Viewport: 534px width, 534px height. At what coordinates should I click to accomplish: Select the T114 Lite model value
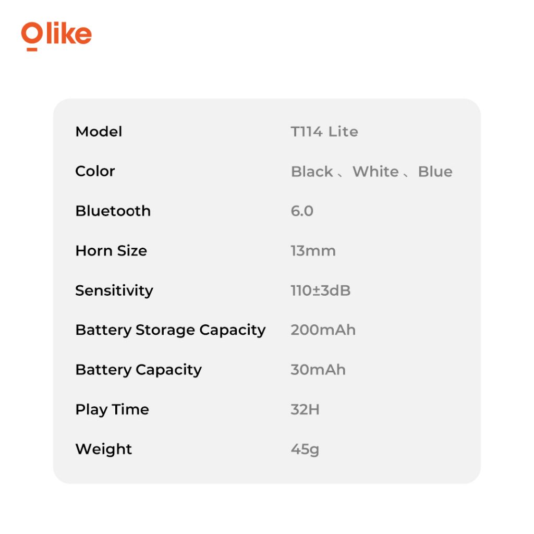tap(324, 131)
